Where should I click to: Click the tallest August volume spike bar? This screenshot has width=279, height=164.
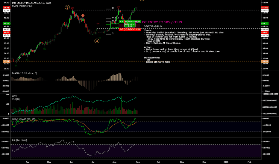121,105
